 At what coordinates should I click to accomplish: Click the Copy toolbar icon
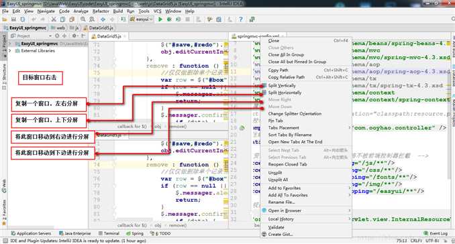[x=62, y=19]
